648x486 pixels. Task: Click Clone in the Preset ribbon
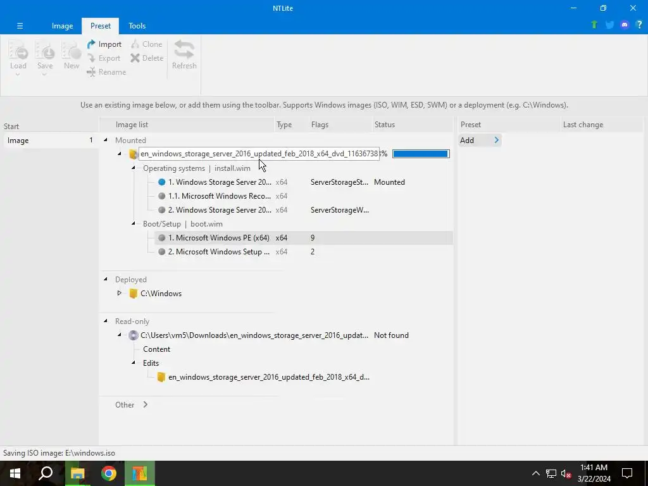coord(147,44)
